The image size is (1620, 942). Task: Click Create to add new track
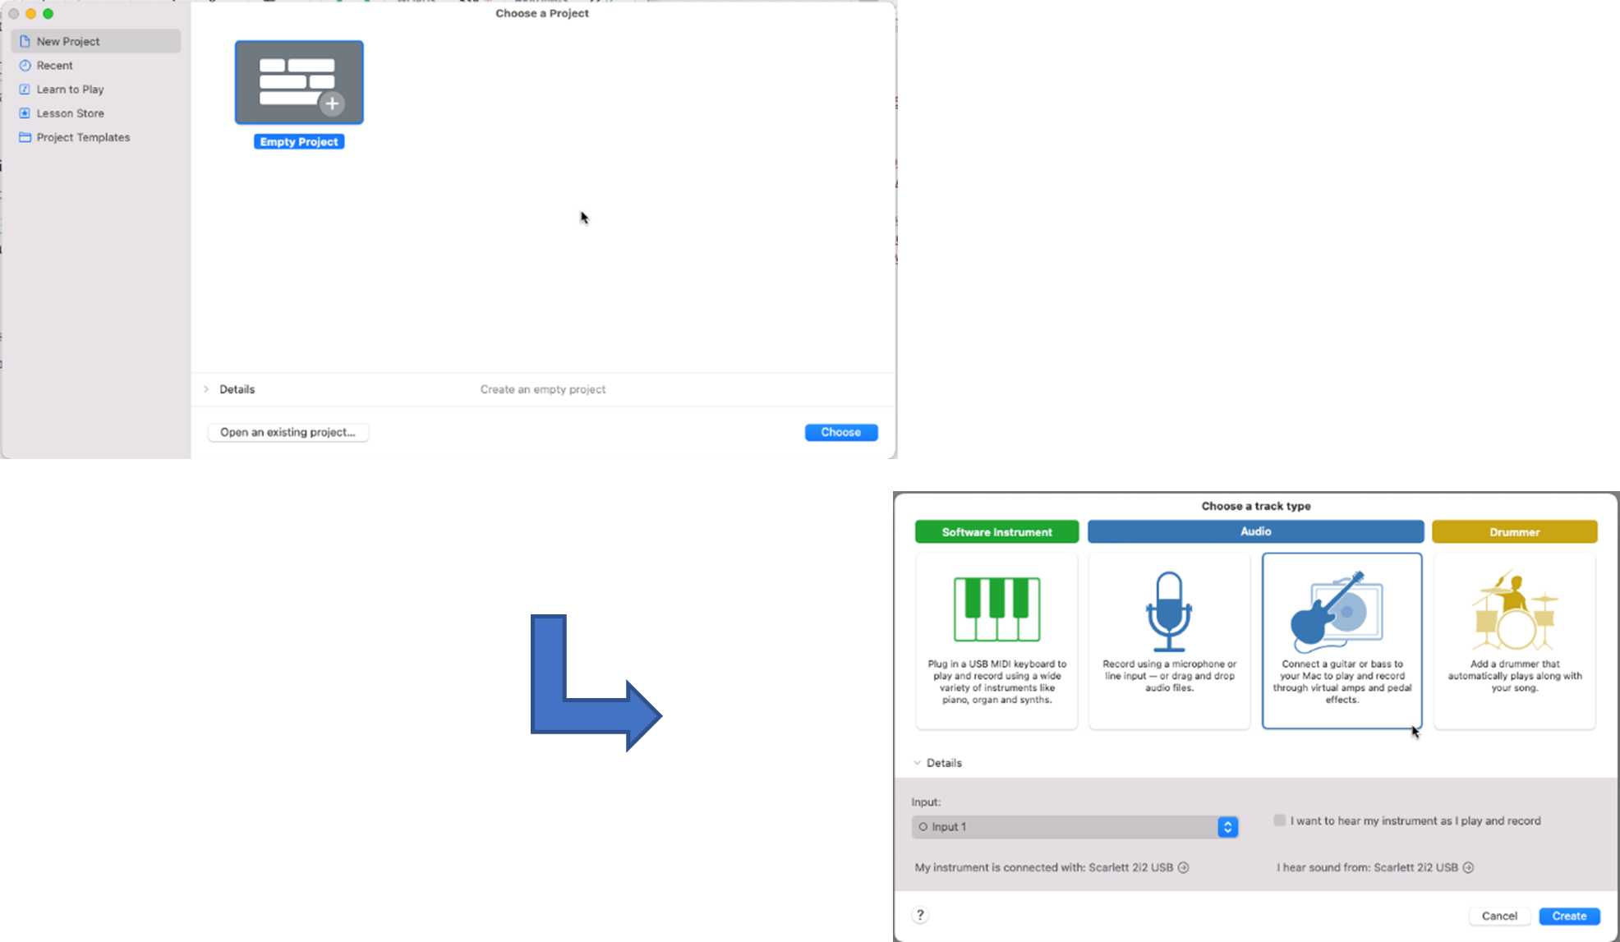(x=1570, y=915)
